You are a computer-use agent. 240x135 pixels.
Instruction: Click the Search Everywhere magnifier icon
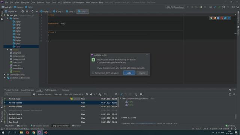coord(237,7)
